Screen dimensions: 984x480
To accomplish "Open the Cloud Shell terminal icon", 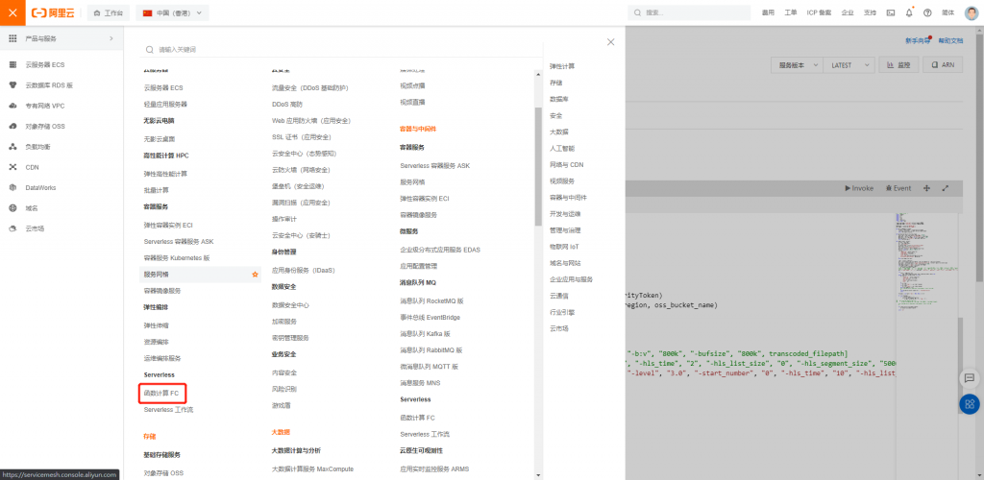I will coord(891,12).
